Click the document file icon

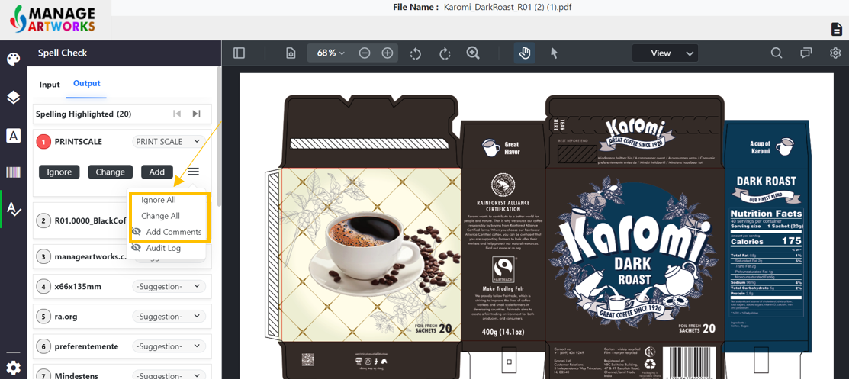point(837,29)
